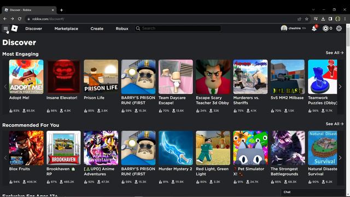Image resolution: width=350 pixels, height=197 pixels.
Task: Open the Robux nav item
Action: 122,28
